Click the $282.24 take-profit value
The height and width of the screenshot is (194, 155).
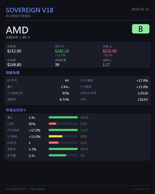coord(62,51)
